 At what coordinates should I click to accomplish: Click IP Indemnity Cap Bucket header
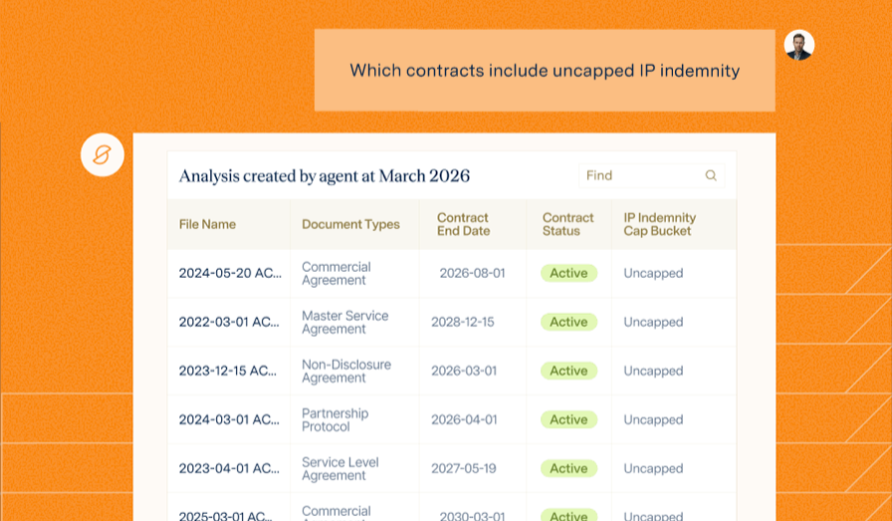(659, 224)
